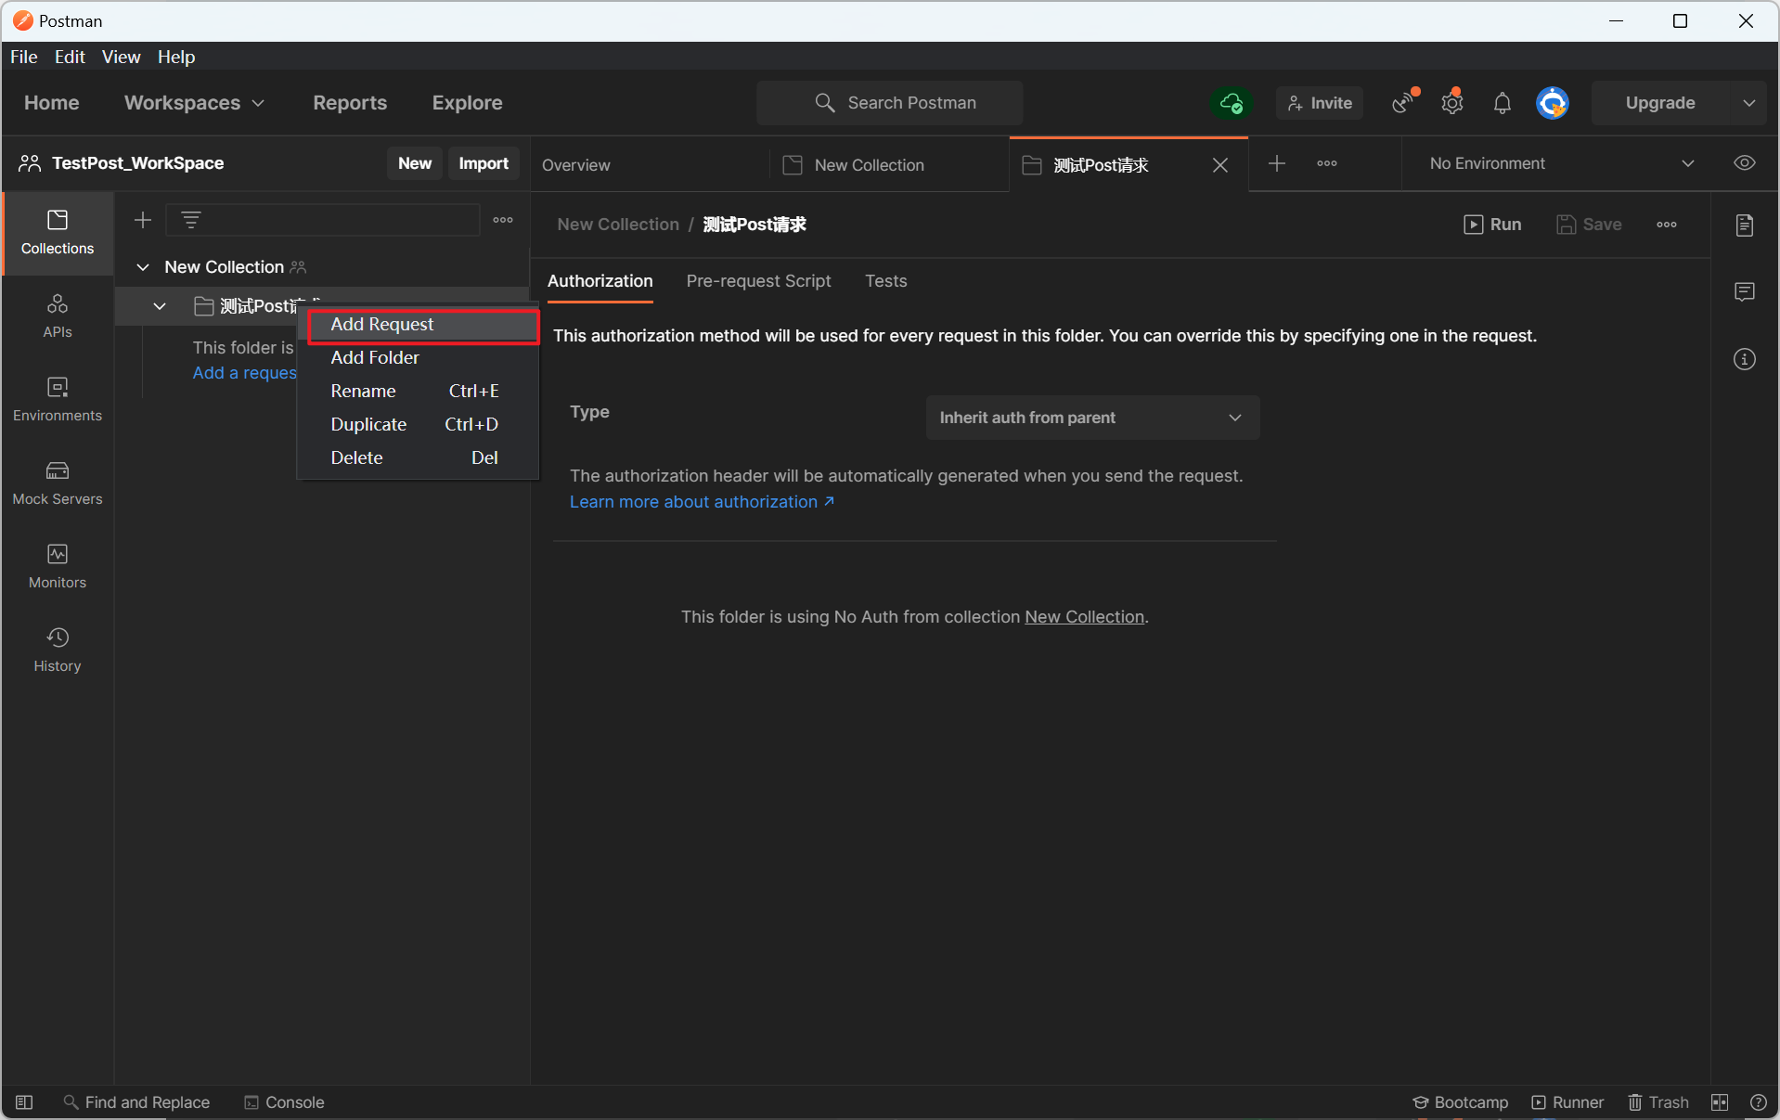Screen dimensions: 1780x1120
Task: Switch to the Pre-request Script tab
Action: (758, 281)
